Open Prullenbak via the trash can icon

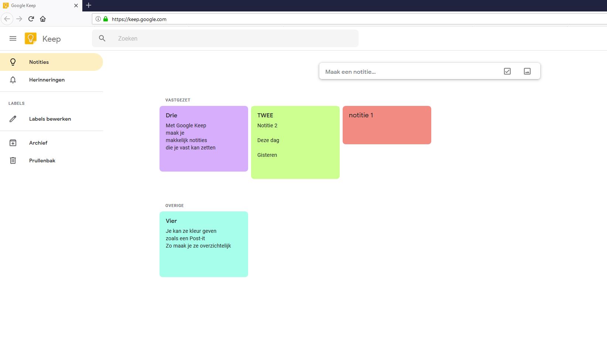(x=13, y=161)
